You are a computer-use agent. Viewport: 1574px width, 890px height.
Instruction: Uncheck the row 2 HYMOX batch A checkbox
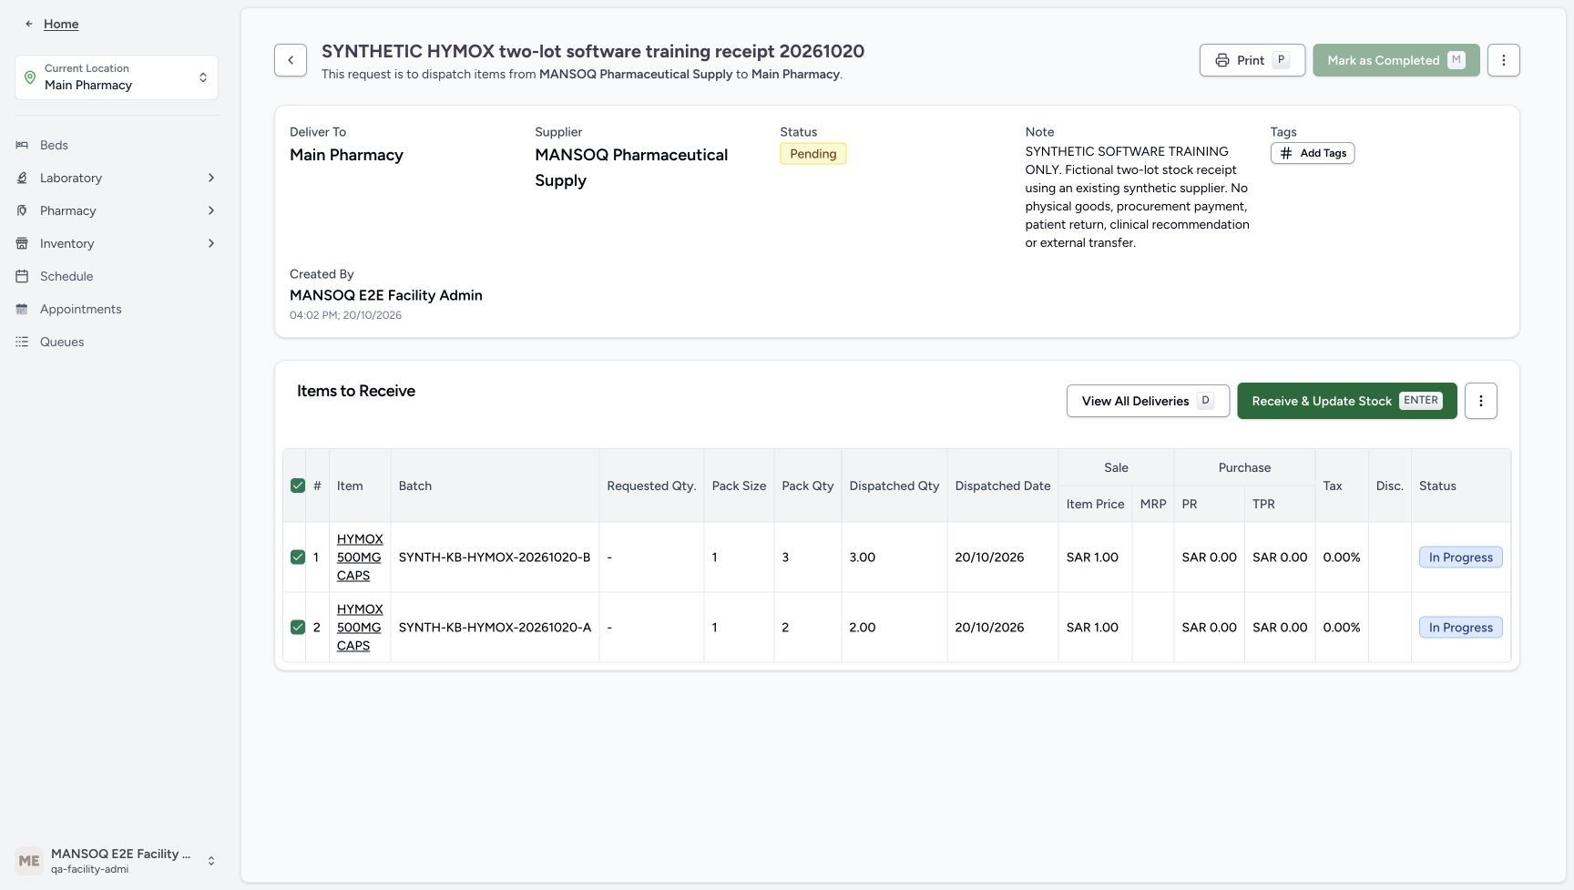click(x=298, y=628)
